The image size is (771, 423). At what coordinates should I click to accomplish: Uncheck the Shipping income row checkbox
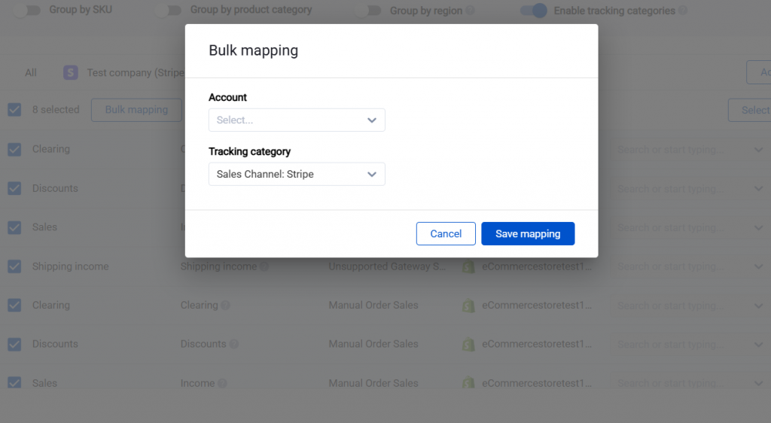pos(14,266)
